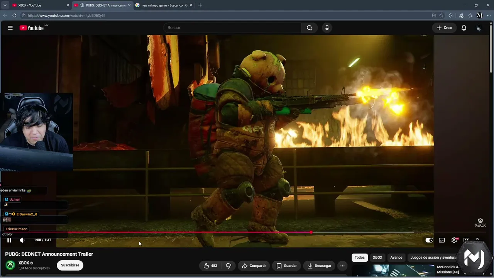Screen dimensions: 494x278
Task: Toggle subtitles in the player
Action: click(x=442, y=240)
